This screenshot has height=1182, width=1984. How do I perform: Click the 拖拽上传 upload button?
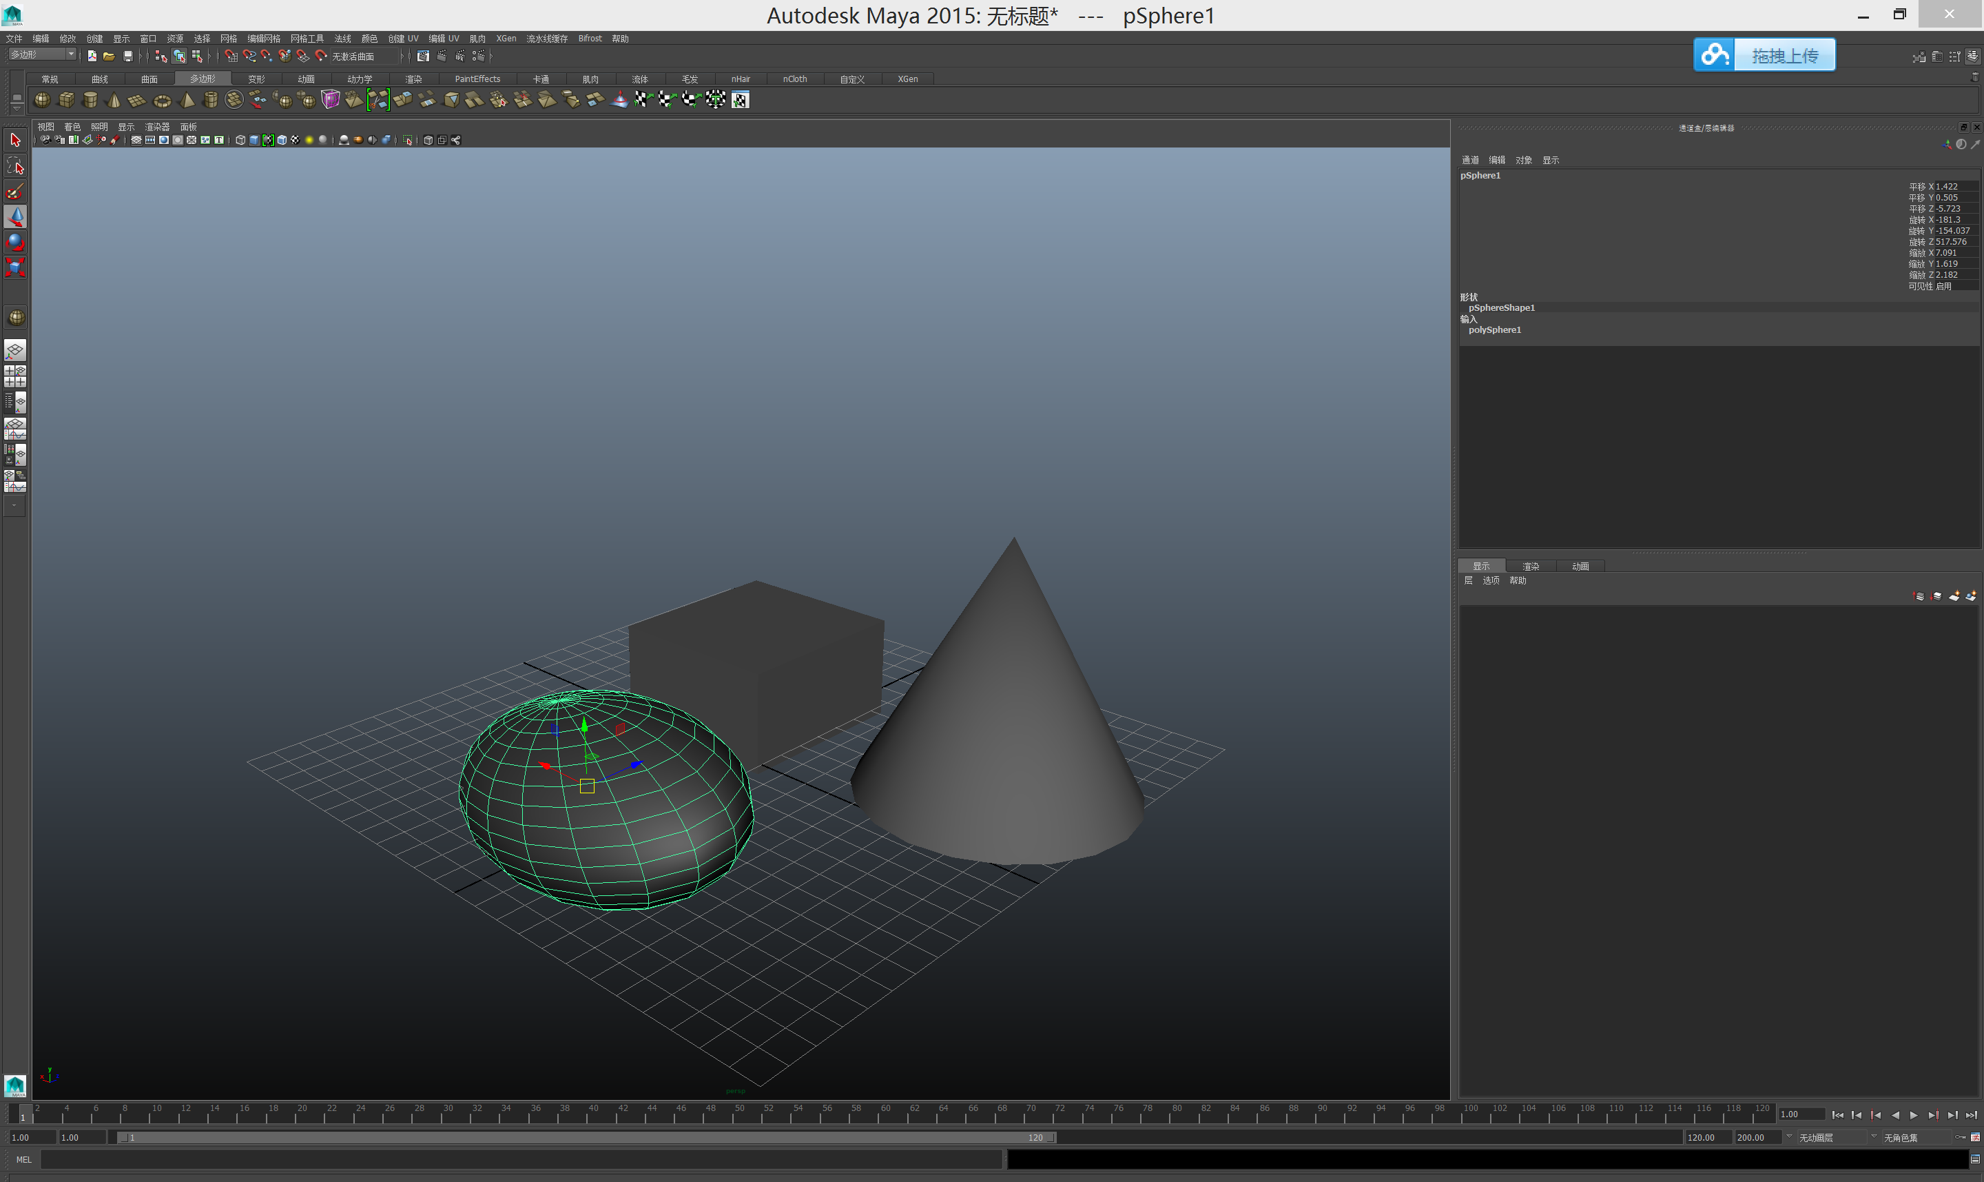pos(1764,55)
